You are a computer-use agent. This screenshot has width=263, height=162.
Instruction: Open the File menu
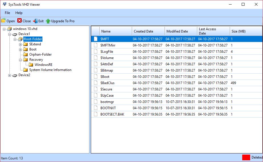pyautogui.click(x=7, y=13)
